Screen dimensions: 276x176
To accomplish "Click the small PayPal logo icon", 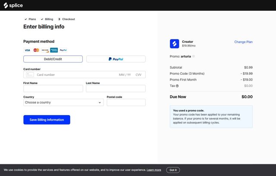I will [63, 50].
